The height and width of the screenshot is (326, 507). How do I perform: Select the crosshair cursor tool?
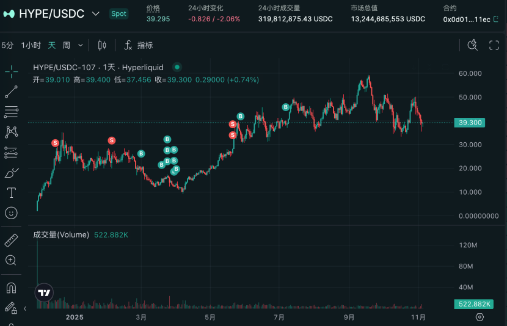click(x=12, y=71)
